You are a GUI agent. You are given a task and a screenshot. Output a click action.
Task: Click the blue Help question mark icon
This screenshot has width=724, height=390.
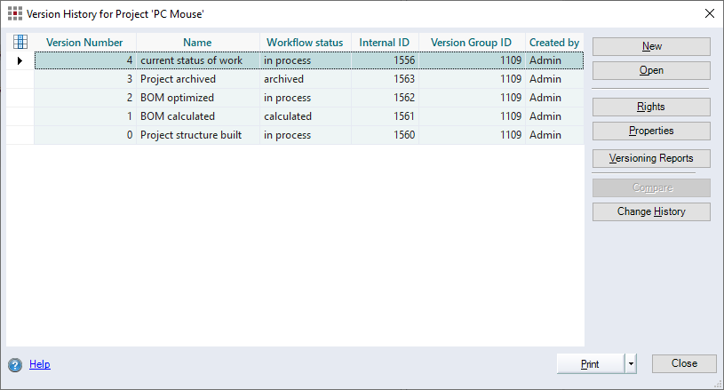tap(15, 364)
